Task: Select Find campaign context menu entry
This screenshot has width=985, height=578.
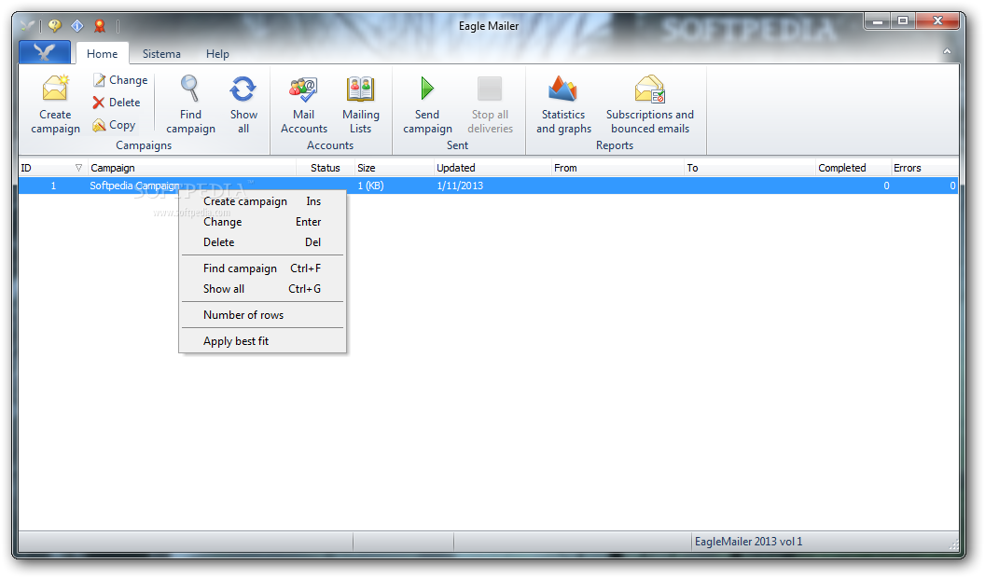Action: click(x=263, y=268)
